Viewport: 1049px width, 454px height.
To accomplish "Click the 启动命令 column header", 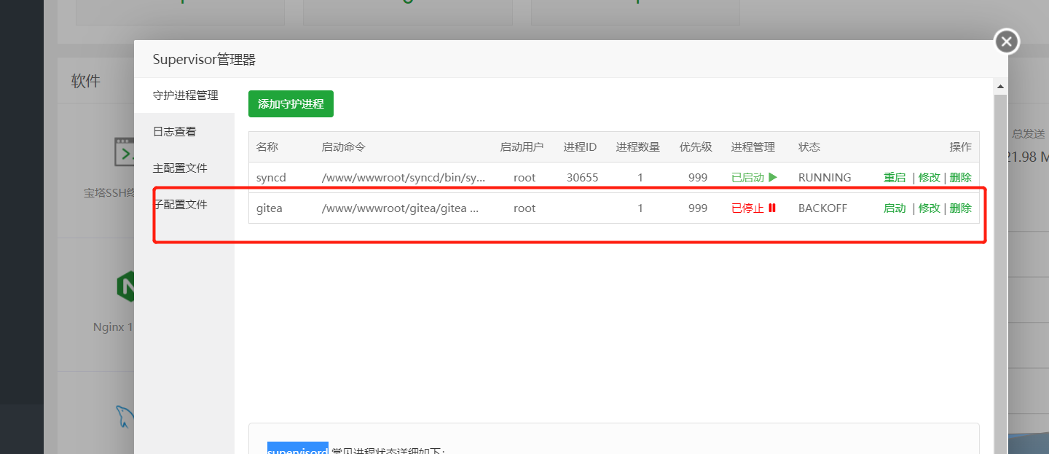I will click(343, 146).
